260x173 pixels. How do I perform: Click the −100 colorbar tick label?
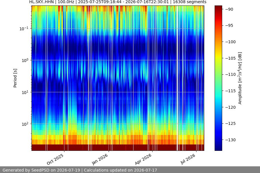(x=230, y=42)
